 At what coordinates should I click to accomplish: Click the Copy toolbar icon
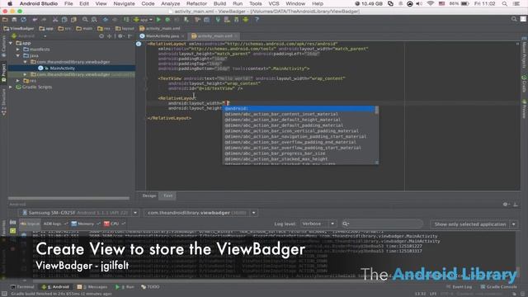point(64,20)
